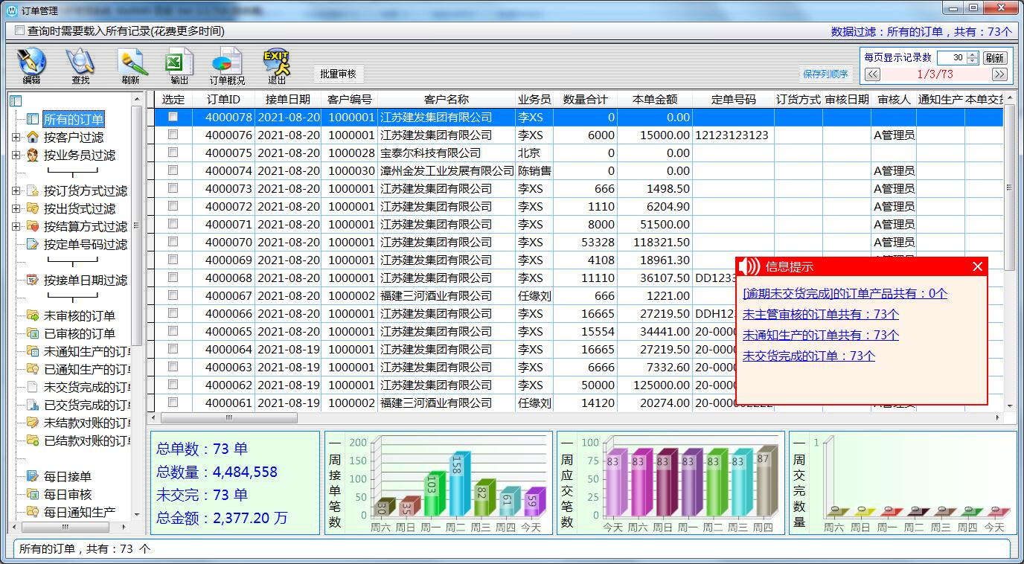
Task: Tick the checkbox for order 4000062
Action: click(x=173, y=385)
